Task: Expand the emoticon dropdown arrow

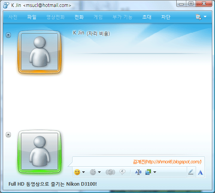Action: [x=83, y=172]
